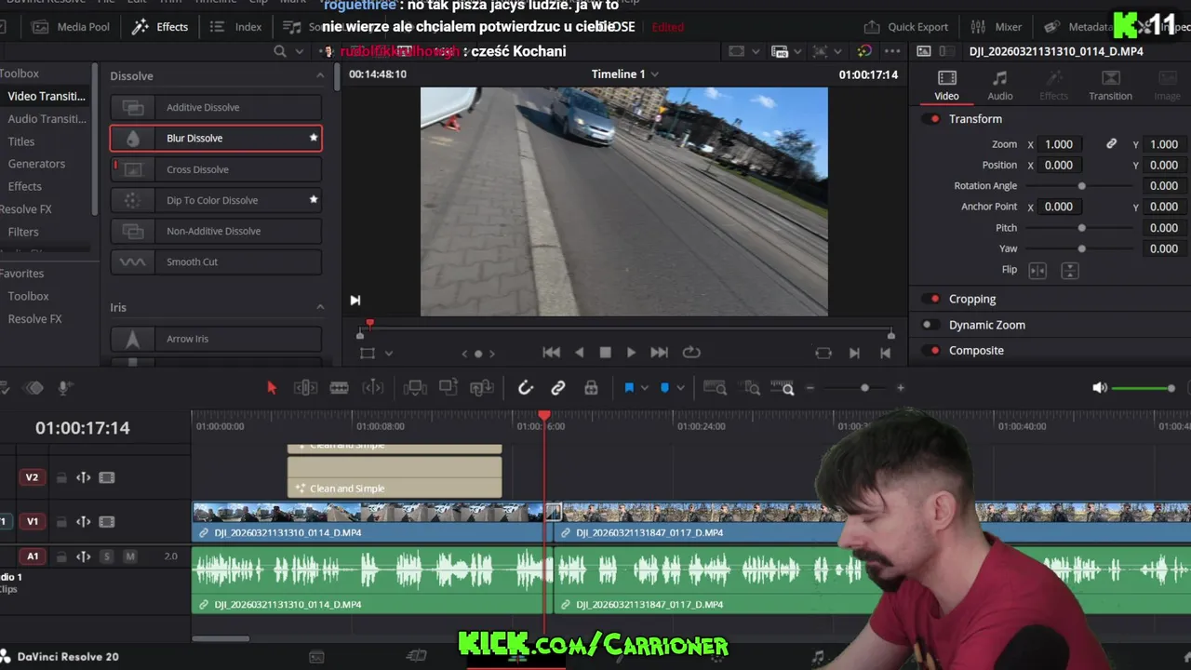Unfavorite Blur Dissolve star

314,138
